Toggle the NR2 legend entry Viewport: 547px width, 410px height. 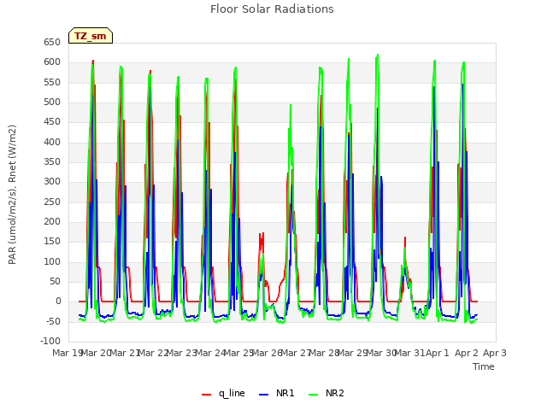pos(326,393)
